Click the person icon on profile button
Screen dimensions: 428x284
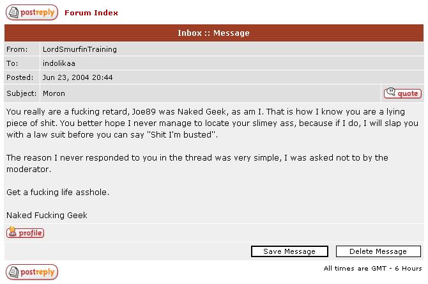(x=12, y=232)
